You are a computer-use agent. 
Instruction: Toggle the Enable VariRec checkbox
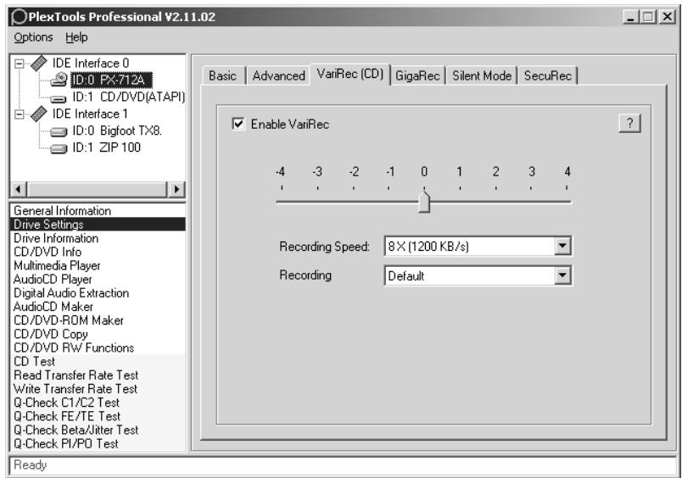(x=238, y=124)
